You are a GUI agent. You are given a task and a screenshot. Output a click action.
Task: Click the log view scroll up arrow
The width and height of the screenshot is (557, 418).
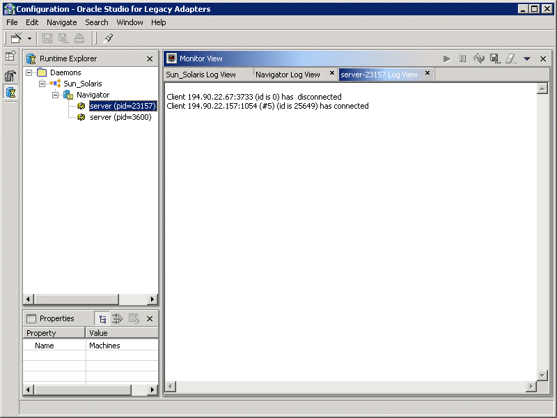(542, 88)
